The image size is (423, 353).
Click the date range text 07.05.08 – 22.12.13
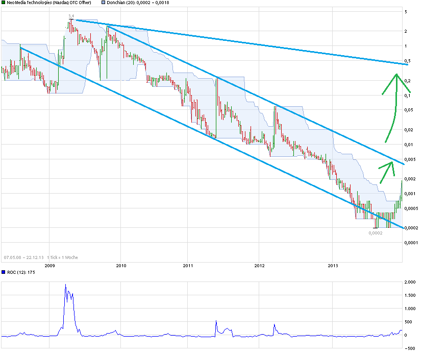coord(23,257)
